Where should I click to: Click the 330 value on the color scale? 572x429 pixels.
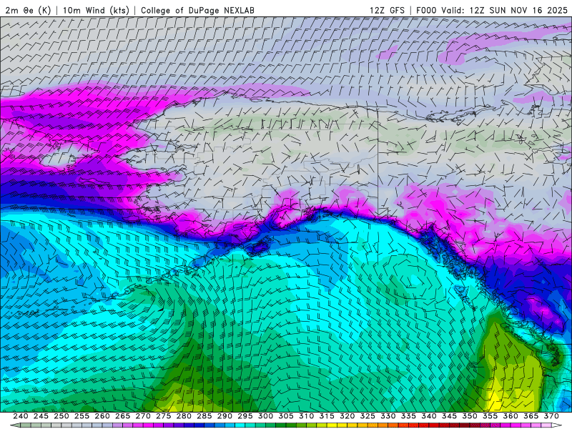388,416
